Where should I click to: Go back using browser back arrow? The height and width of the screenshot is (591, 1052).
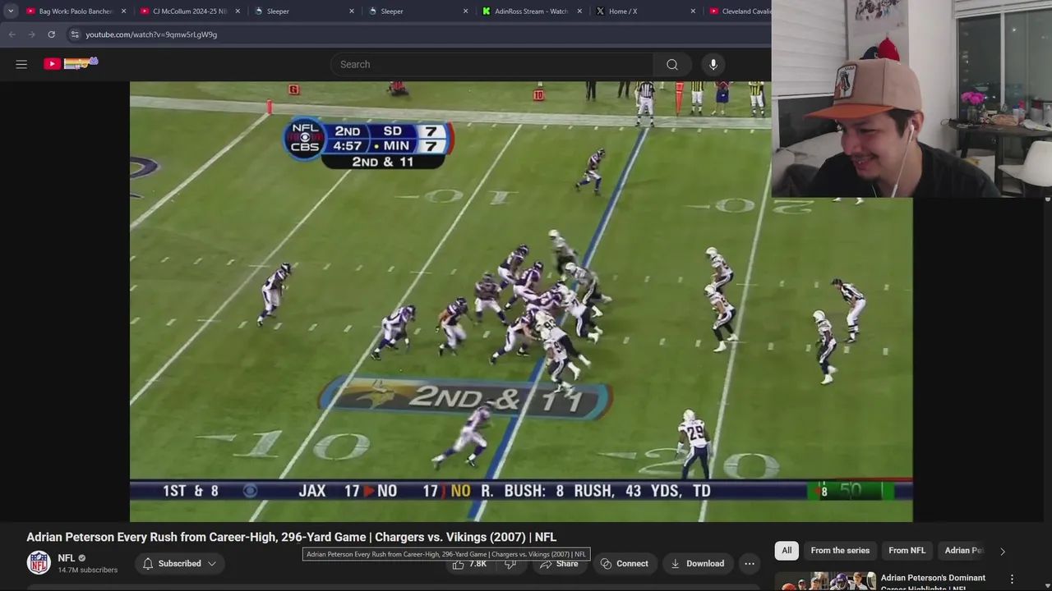tap(12, 34)
